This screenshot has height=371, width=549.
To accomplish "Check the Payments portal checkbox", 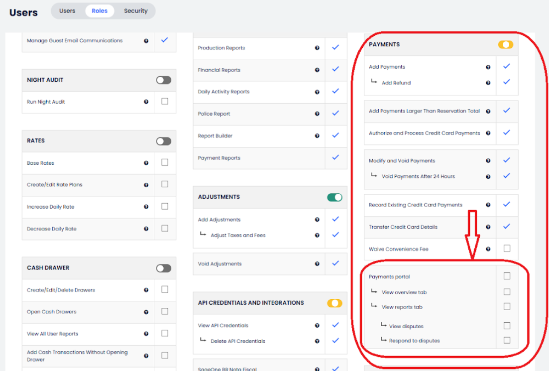I will pos(507,276).
